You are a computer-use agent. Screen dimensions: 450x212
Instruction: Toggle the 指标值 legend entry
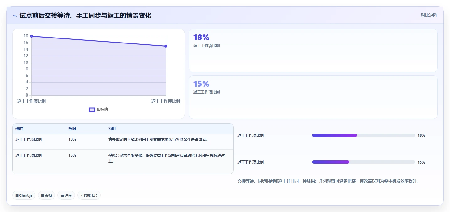point(98,109)
